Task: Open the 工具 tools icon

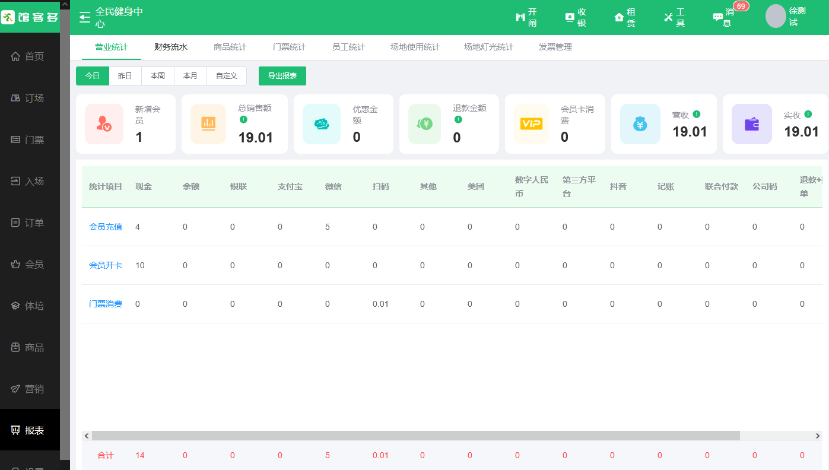Action: click(x=669, y=17)
